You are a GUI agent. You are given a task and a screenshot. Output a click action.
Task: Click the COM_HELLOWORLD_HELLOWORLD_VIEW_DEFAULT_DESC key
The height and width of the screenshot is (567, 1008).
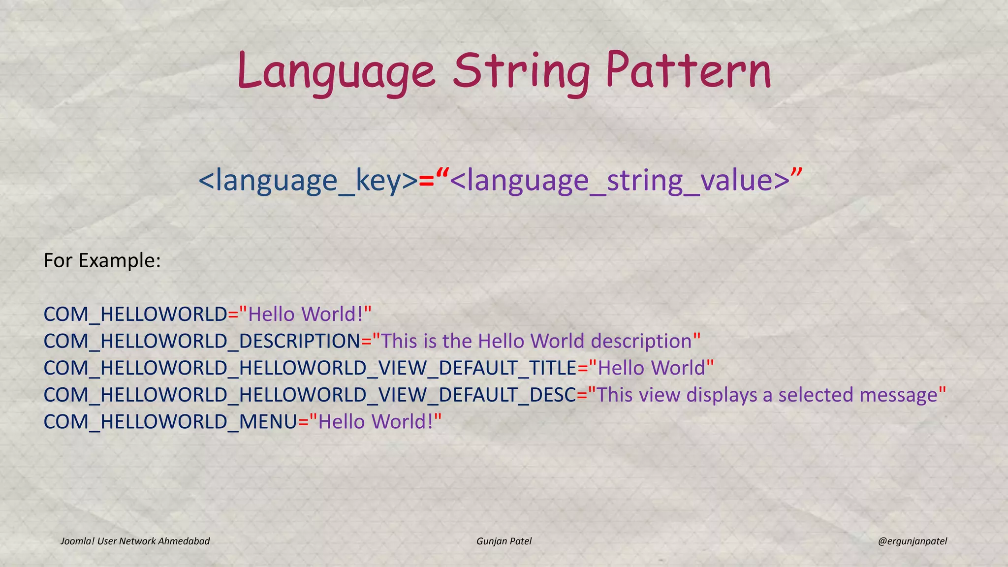[310, 395]
